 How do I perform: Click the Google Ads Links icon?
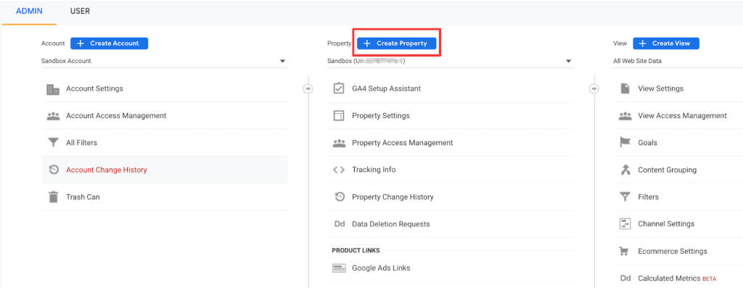pyautogui.click(x=339, y=268)
